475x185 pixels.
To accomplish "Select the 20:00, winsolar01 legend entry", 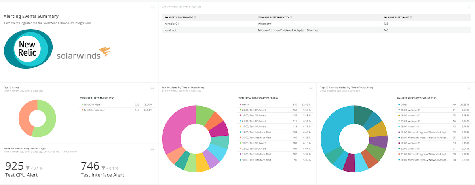I will (434, 110).
